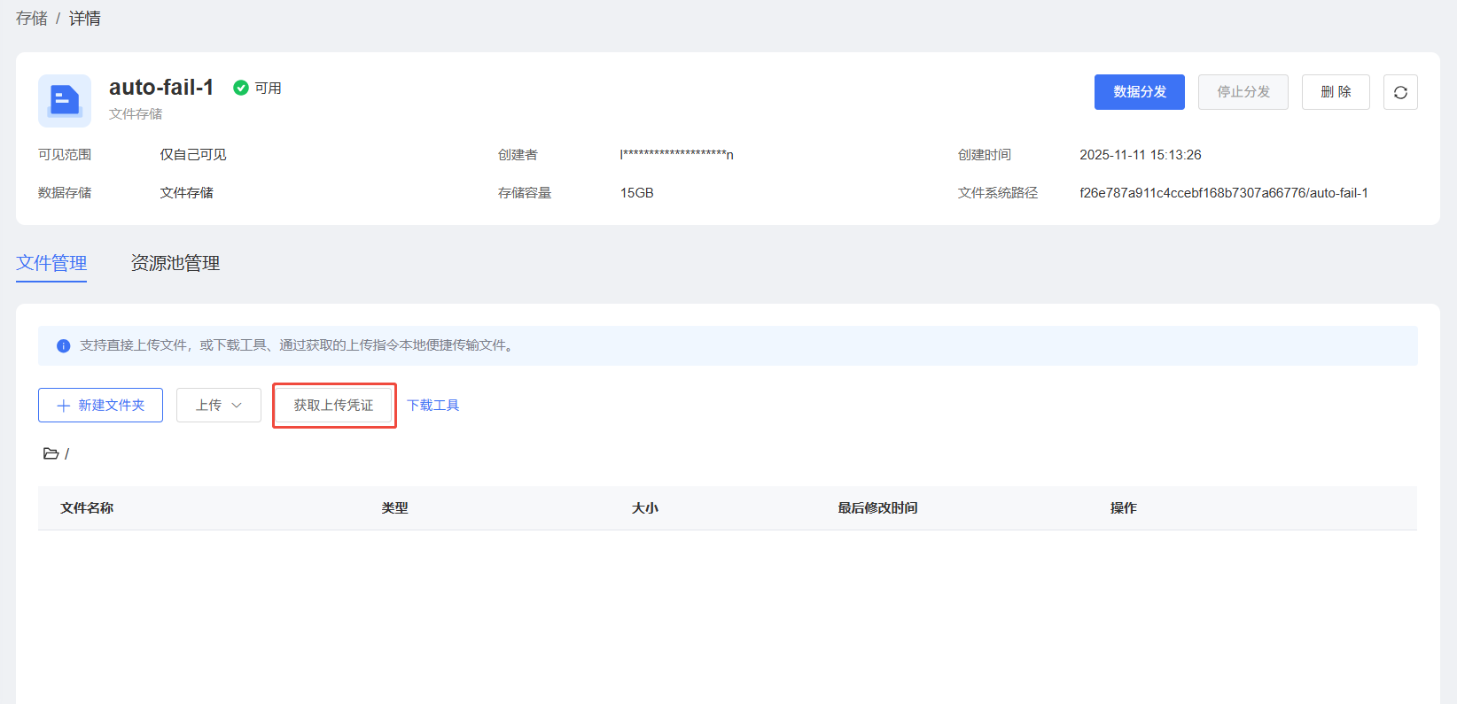Switch to the 文件管理 tab

tap(51, 263)
